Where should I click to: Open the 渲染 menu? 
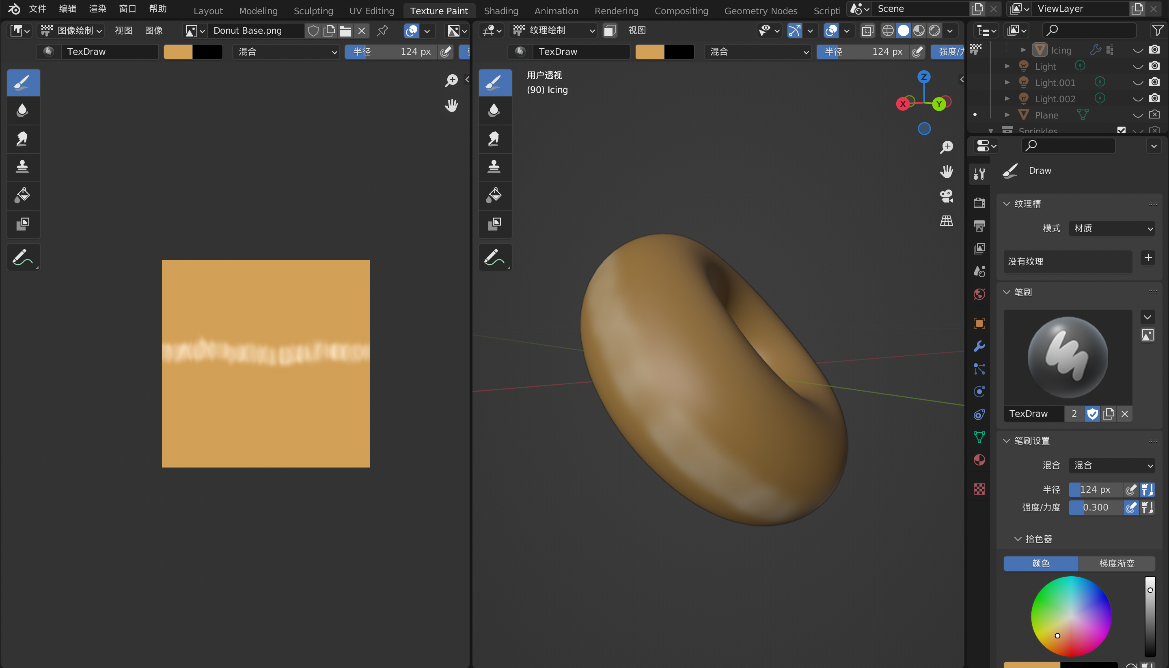point(97,9)
